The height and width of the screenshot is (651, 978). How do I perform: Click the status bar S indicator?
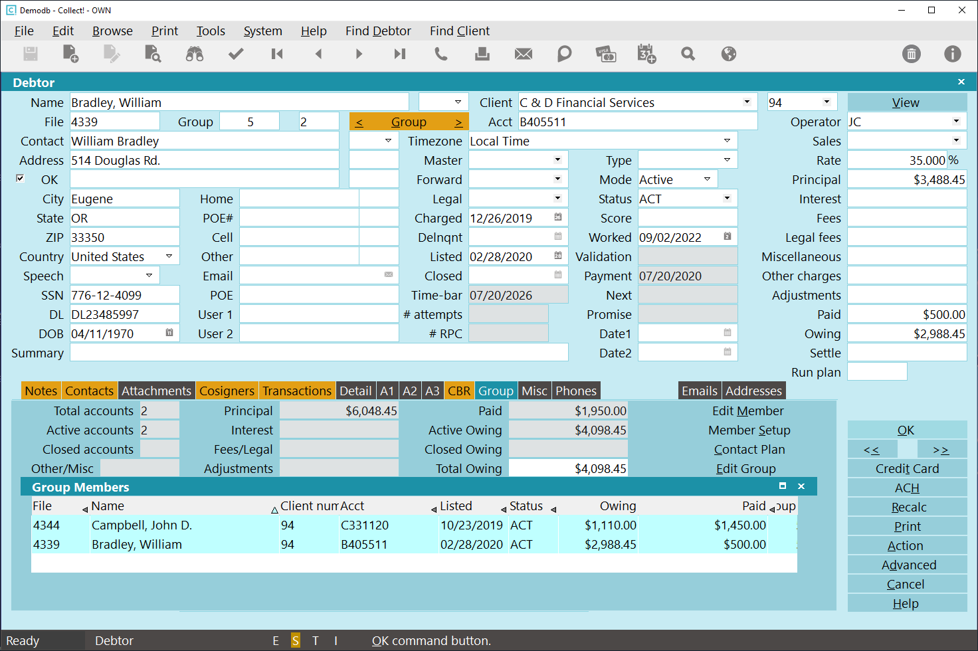tap(296, 640)
